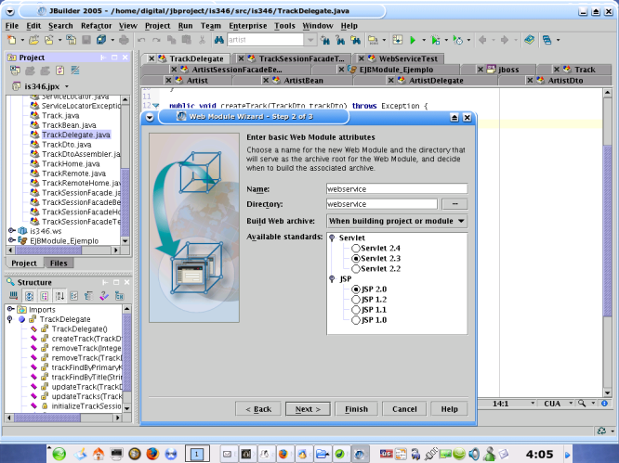Expand the Imports node in Structure tree

pos(10,310)
